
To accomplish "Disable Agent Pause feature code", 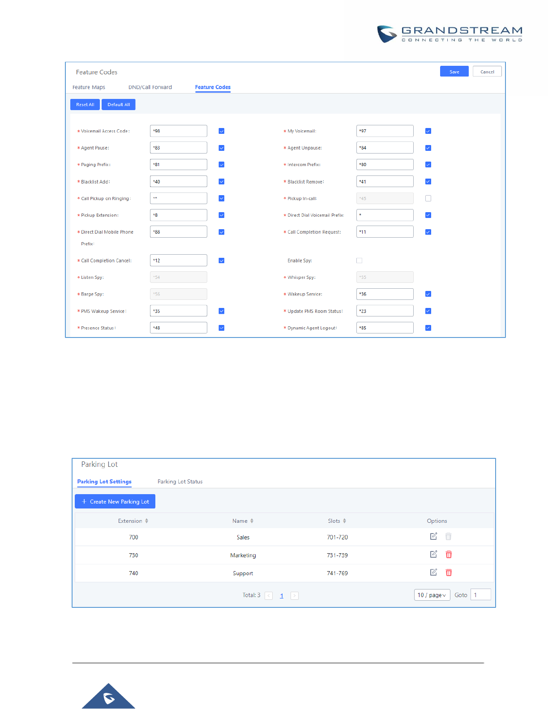I will (x=222, y=148).
